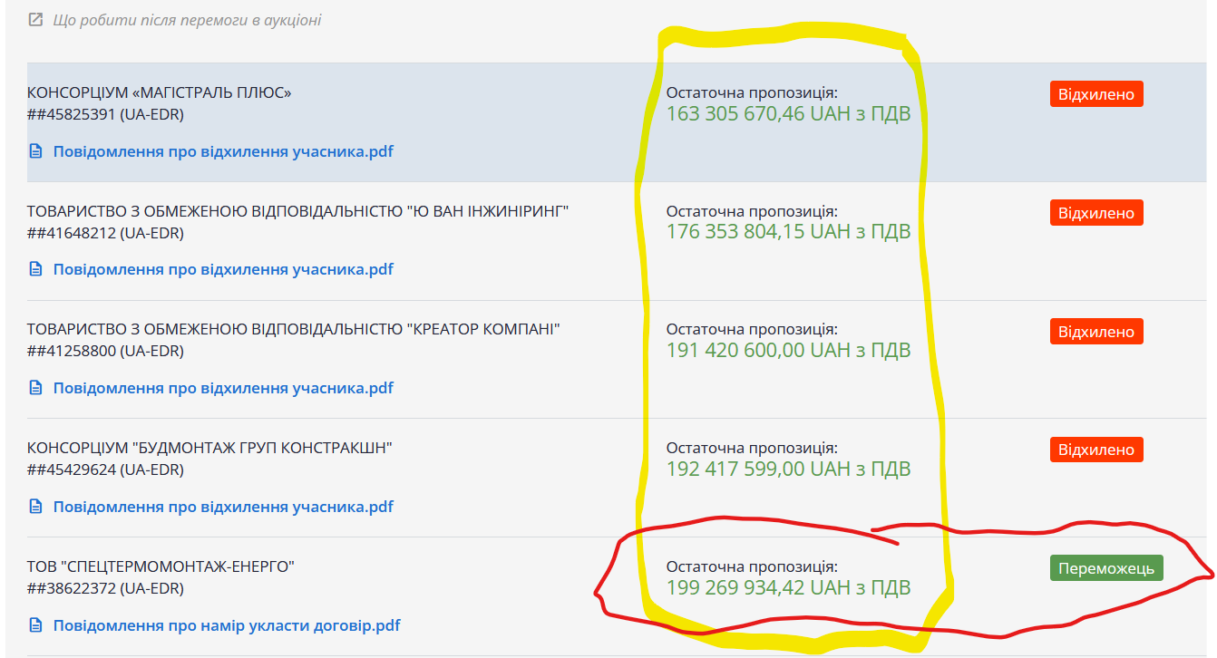This screenshot has width=1217, height=658.
Task: Click the file icon under БУДМОНТАЖ ГРУП КОНСТРАКШН
Action: coord(36,507)
